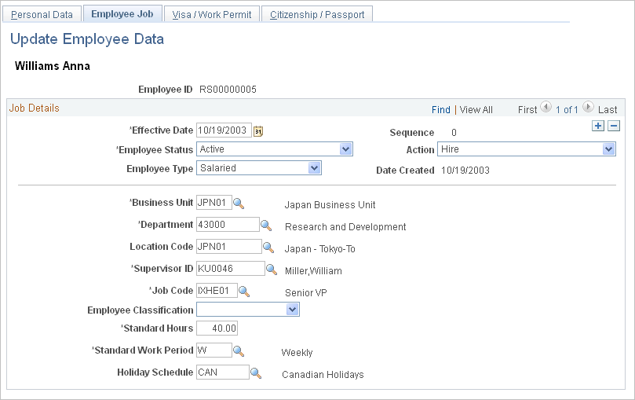Click the First link
635x400 pixels.
pos(527,110)
